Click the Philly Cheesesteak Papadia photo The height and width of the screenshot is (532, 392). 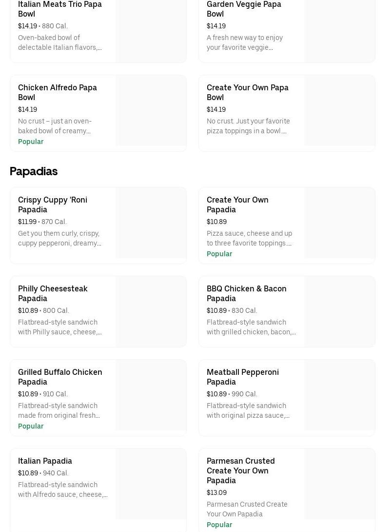[151, 312]
